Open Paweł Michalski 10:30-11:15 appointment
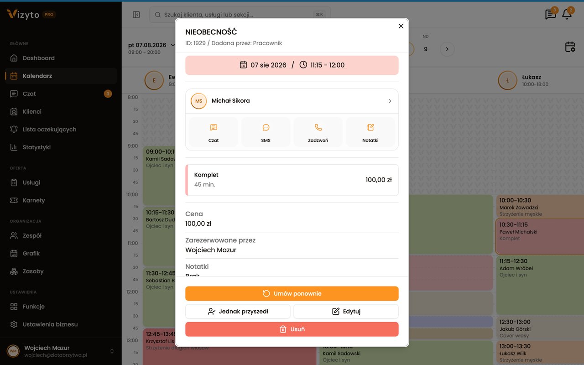 (540, 236)
